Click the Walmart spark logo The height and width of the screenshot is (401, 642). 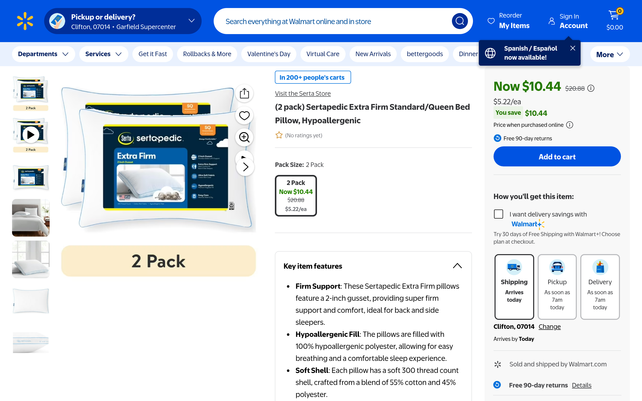[x=25, y=21]
